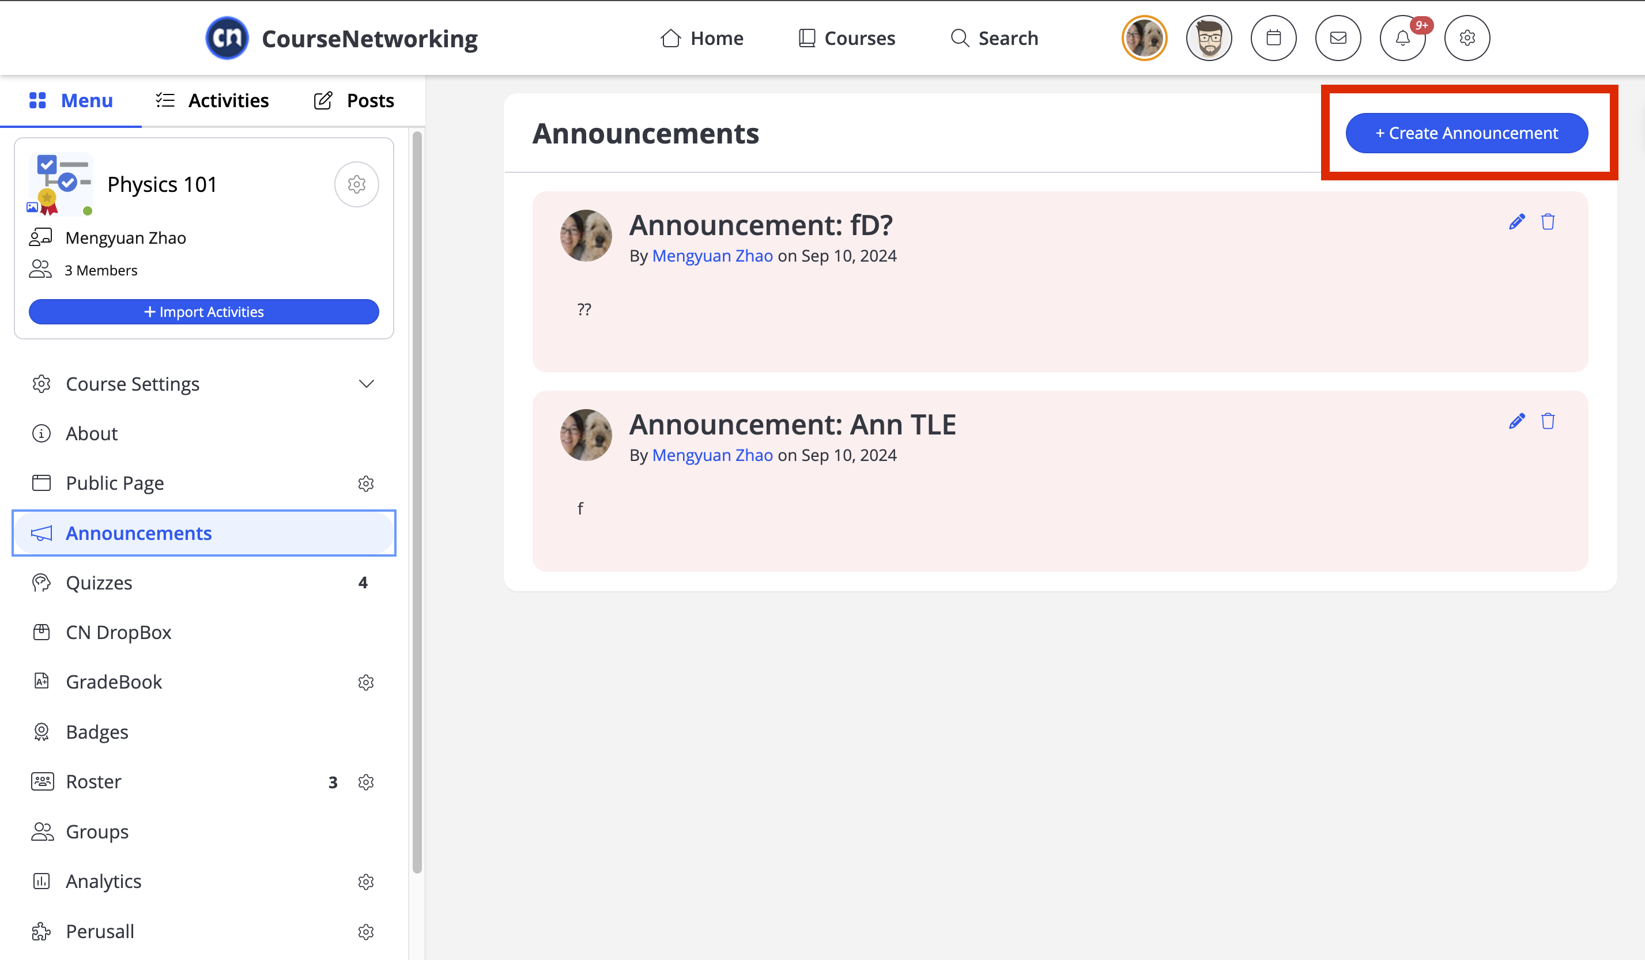The width and height of the screenshot is (1645, 960).
Task: Click the '3 Members' text
Action: pyautogui.click(x=100, y=270)
